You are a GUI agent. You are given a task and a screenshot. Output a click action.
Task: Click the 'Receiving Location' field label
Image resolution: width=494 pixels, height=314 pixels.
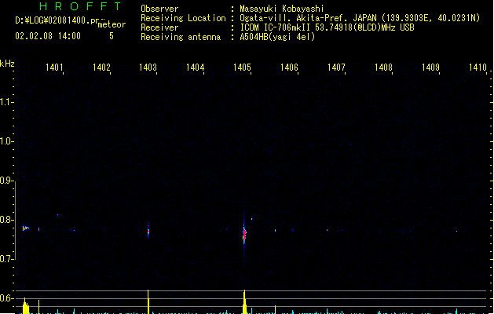[183, 18]
